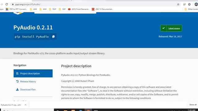Image resolution: width=198 pixels, height=111 pixels.
Task: Click the taskbar clock showing 11:45 AM
Action: pyautogui.click(x=191, y=110)
